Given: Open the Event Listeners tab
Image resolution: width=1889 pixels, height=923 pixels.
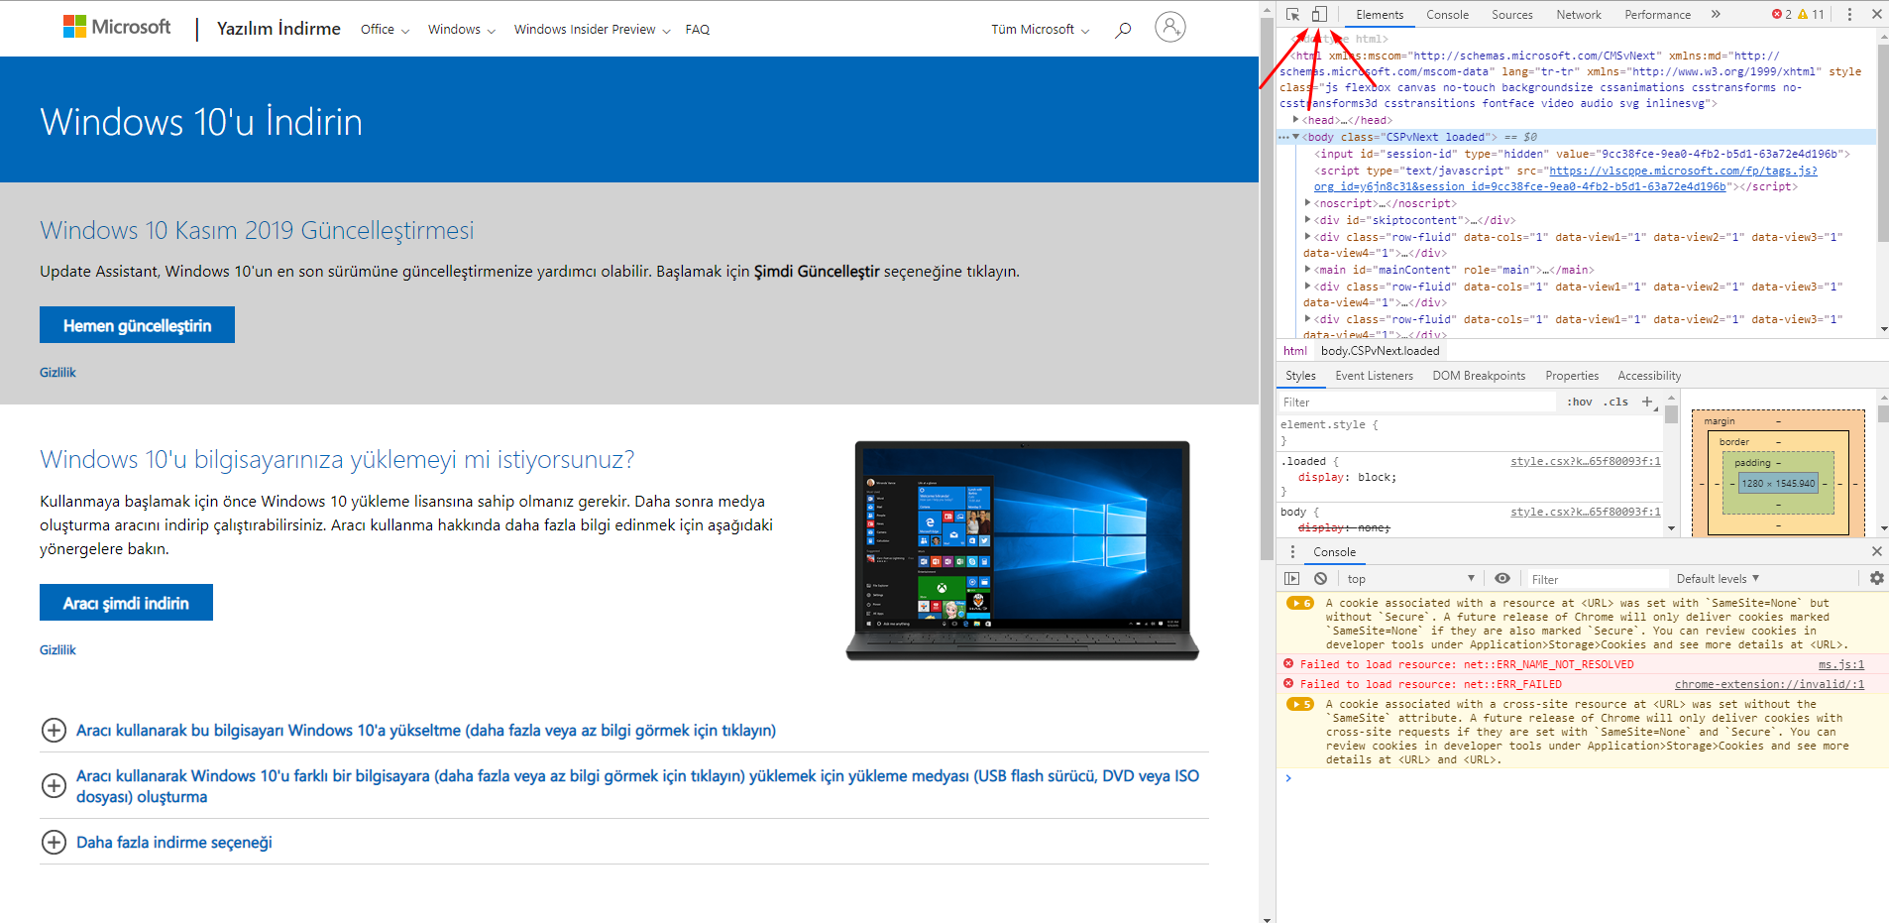Looking at the screenshot, I should (x=1374, y=376).
